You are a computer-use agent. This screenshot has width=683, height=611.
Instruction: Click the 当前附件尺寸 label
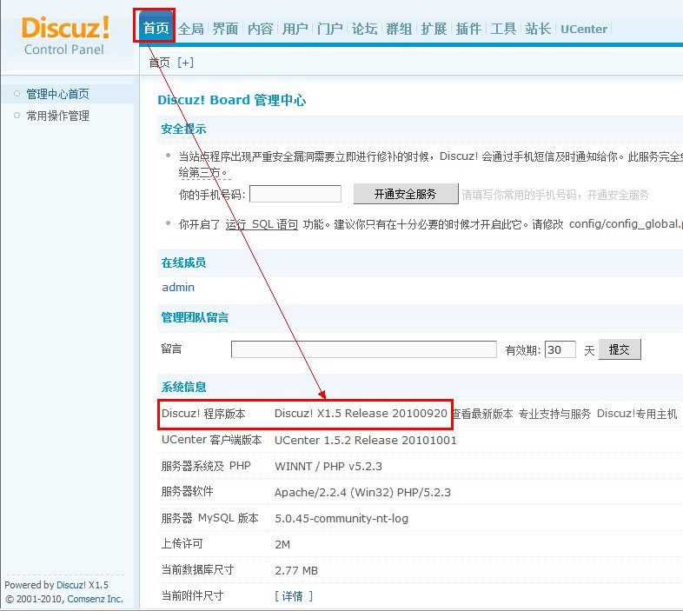pos(192,595)
